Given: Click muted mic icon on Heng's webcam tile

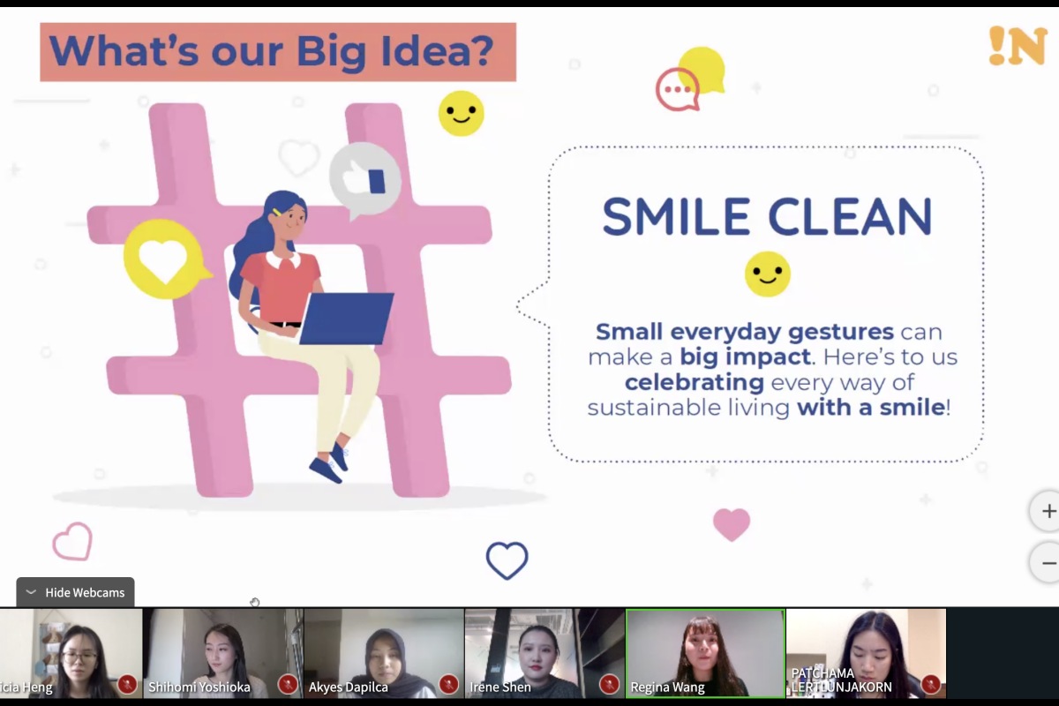Looking at the screenshot, I should (127, 684).
